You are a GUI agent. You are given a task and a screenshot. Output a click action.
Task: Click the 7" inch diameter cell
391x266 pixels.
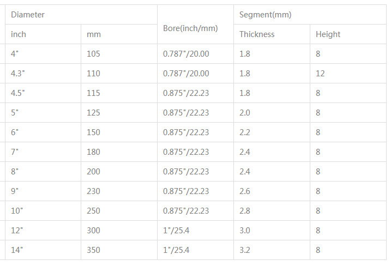15,152
